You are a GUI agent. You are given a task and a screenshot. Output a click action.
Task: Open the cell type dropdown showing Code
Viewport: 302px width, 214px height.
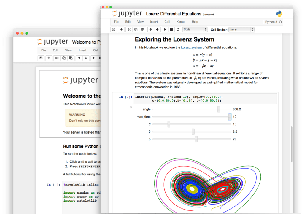195,29
